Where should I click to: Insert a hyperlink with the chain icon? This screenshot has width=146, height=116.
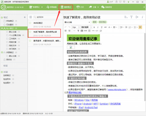pos(86,31)
